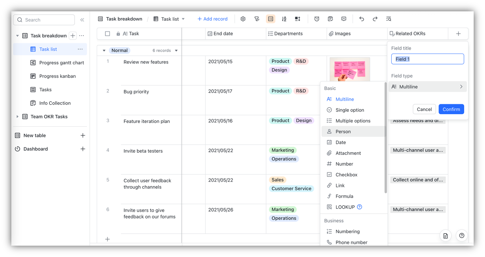Collapse the Normal records group

pyautogui.click(x=104, y=50)
